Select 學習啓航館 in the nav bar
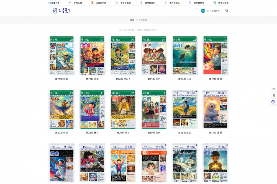Image resolution: width=277 pixels, height=184 pixels. [125, 2]
